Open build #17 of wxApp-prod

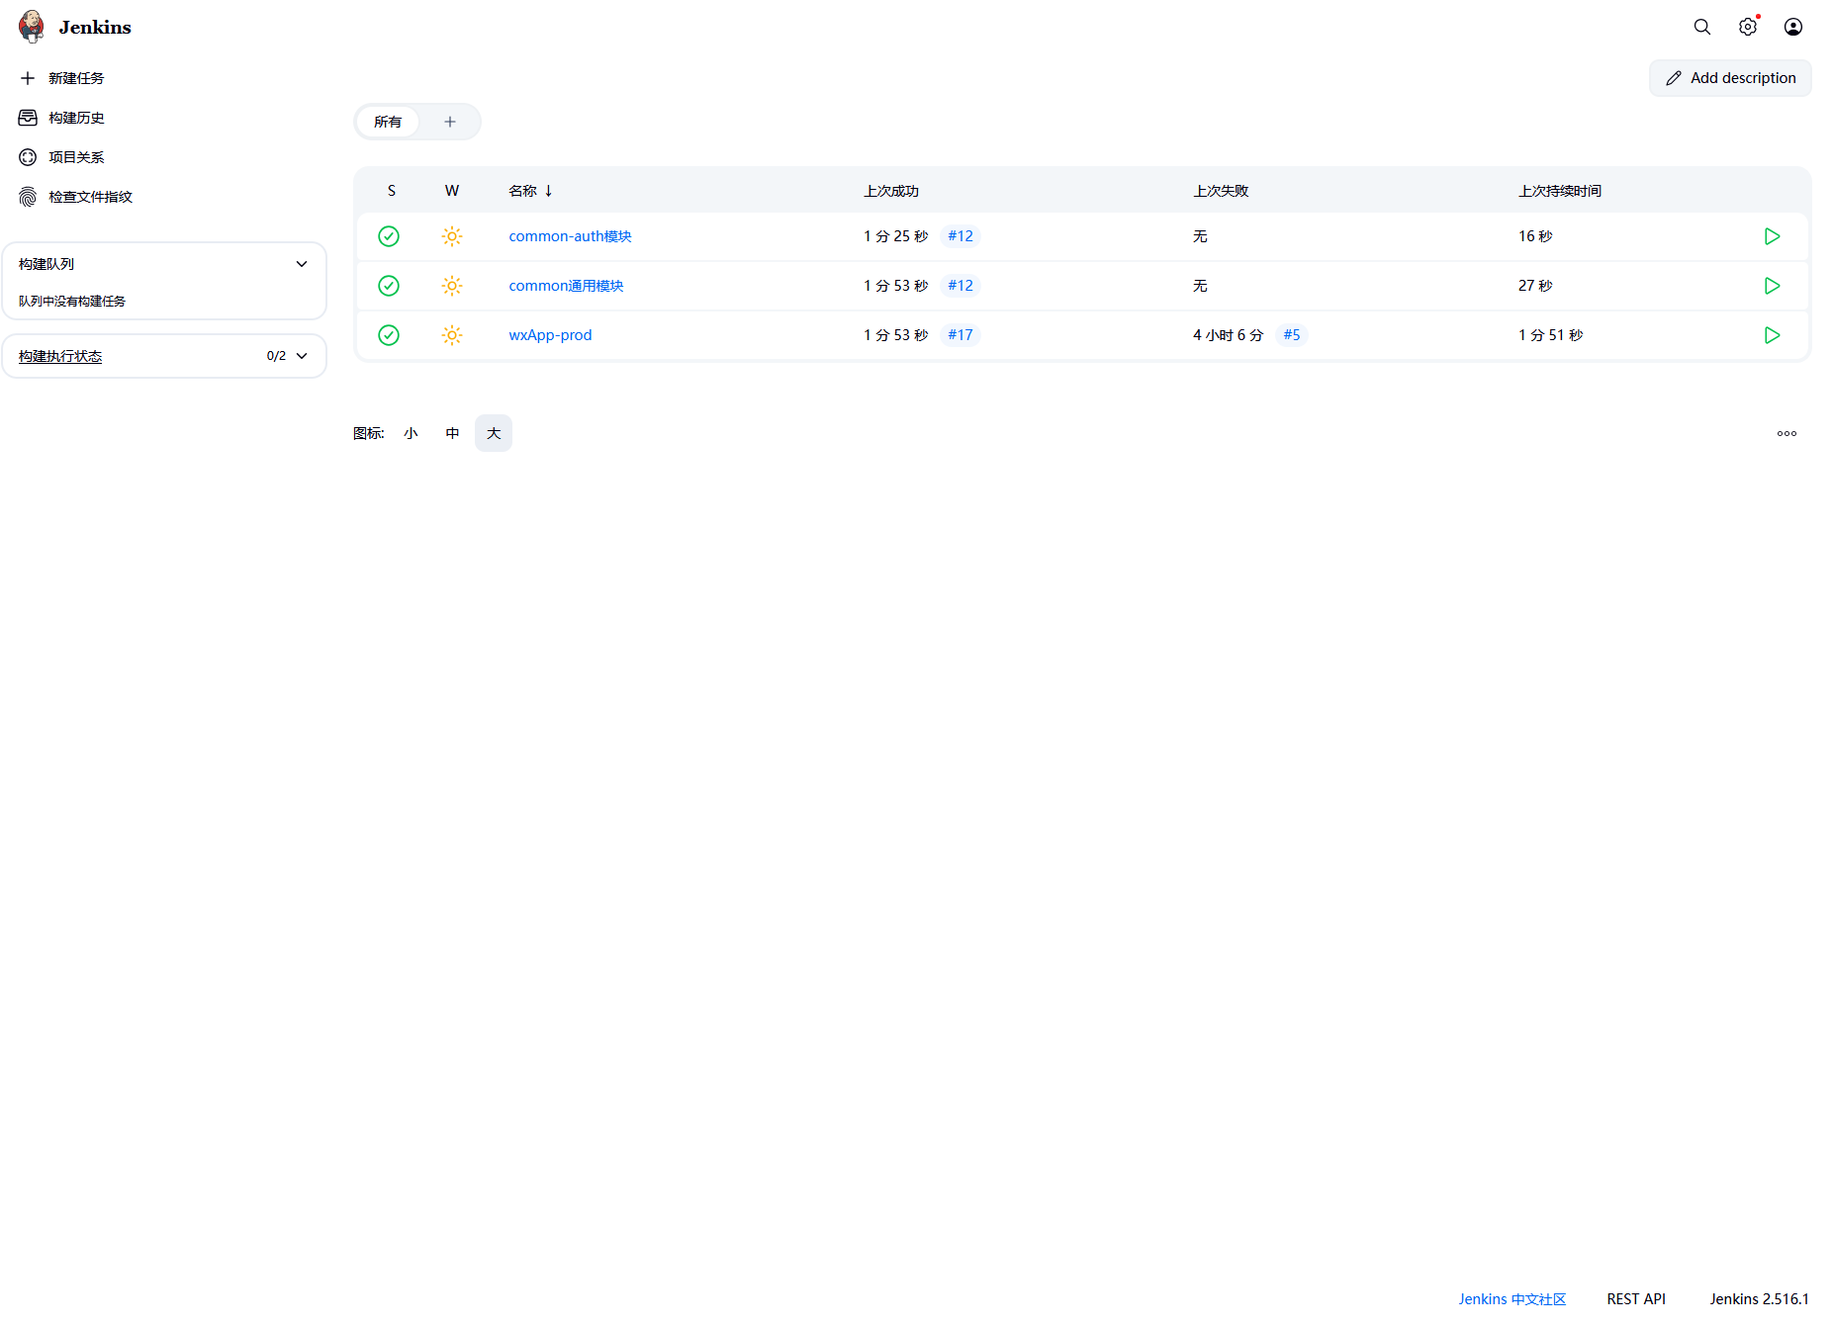click(961, 335)
